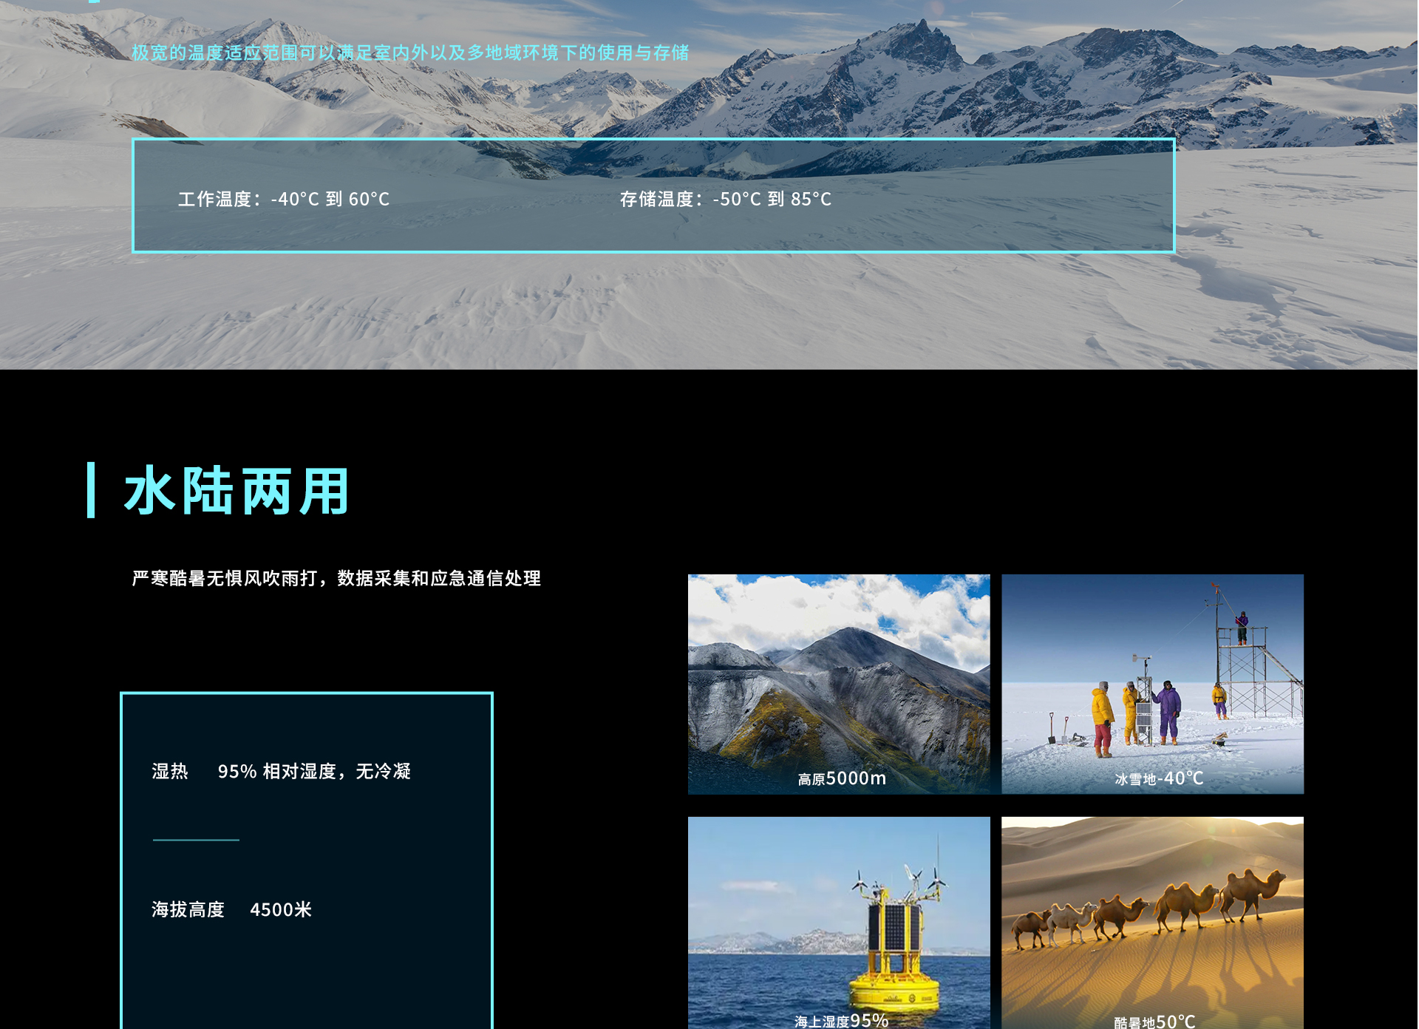This screenshot has height=1029, width=1419.
Task: Open the 酷暑地50℃ desert camel thumbnail
Action: click(x=1153, y=923)
